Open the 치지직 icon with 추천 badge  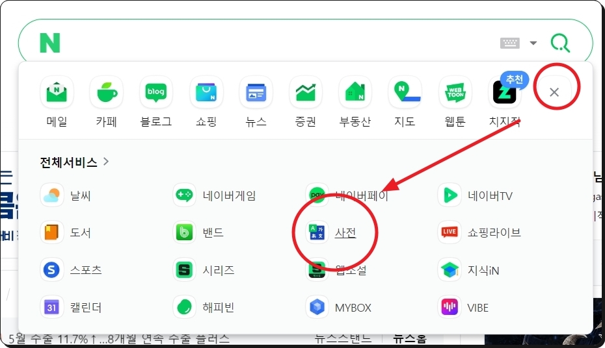click(x=505, y=92)
